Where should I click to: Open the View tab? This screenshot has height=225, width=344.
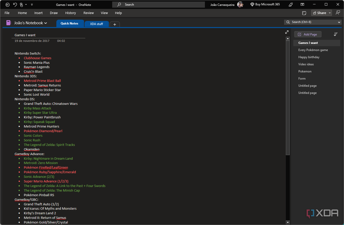pos(104,13)
